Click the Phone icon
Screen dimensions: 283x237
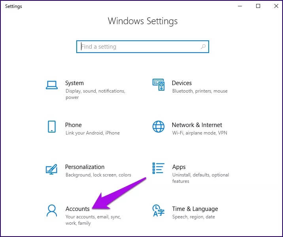(52, 127)
